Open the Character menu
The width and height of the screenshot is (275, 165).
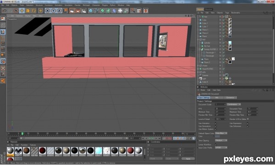tap(96, 5)
